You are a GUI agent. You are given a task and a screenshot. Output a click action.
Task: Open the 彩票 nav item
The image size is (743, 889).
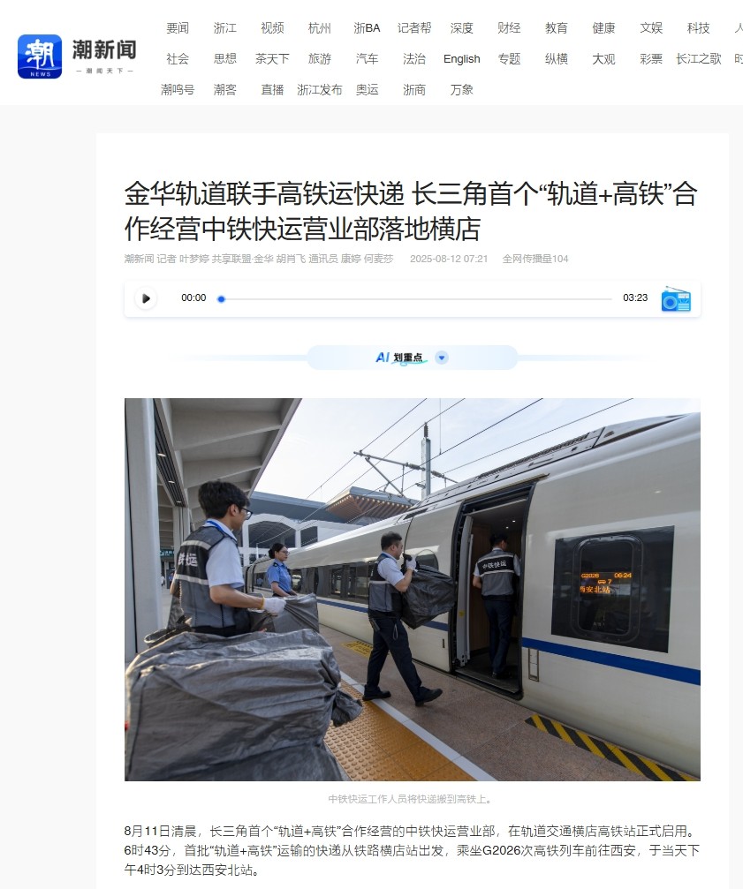(651, 59)
